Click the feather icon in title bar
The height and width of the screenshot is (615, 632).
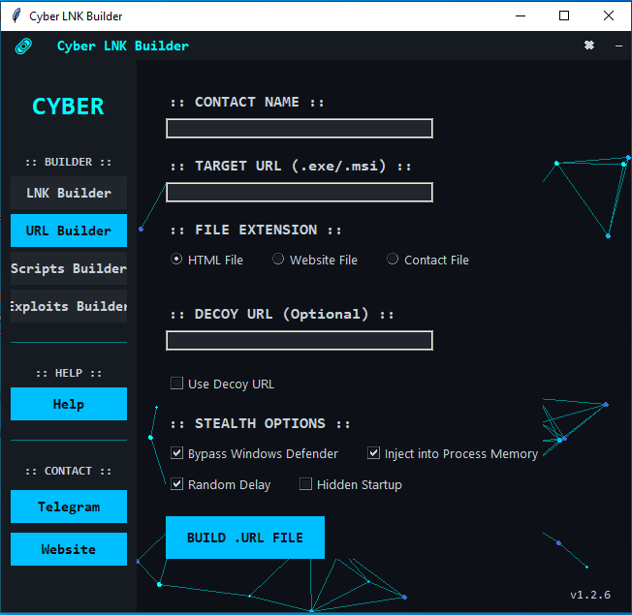pyautogui.click(x=16, y=15)
